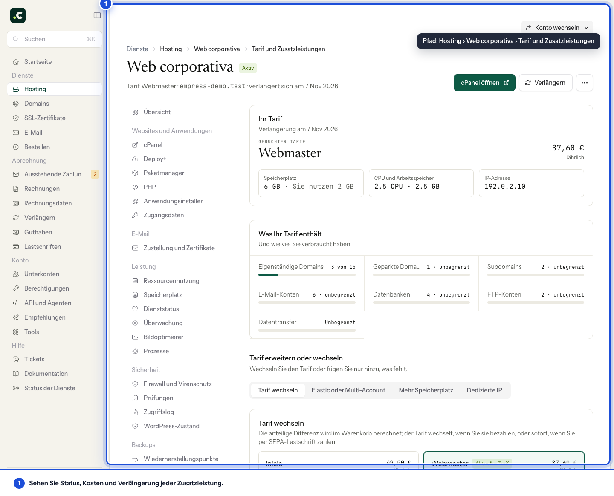Image resolution: width=614 pixels, height=496 pixels.
Task: Click Dienste in the breadcrumb
Action: [x=137, y=49]
